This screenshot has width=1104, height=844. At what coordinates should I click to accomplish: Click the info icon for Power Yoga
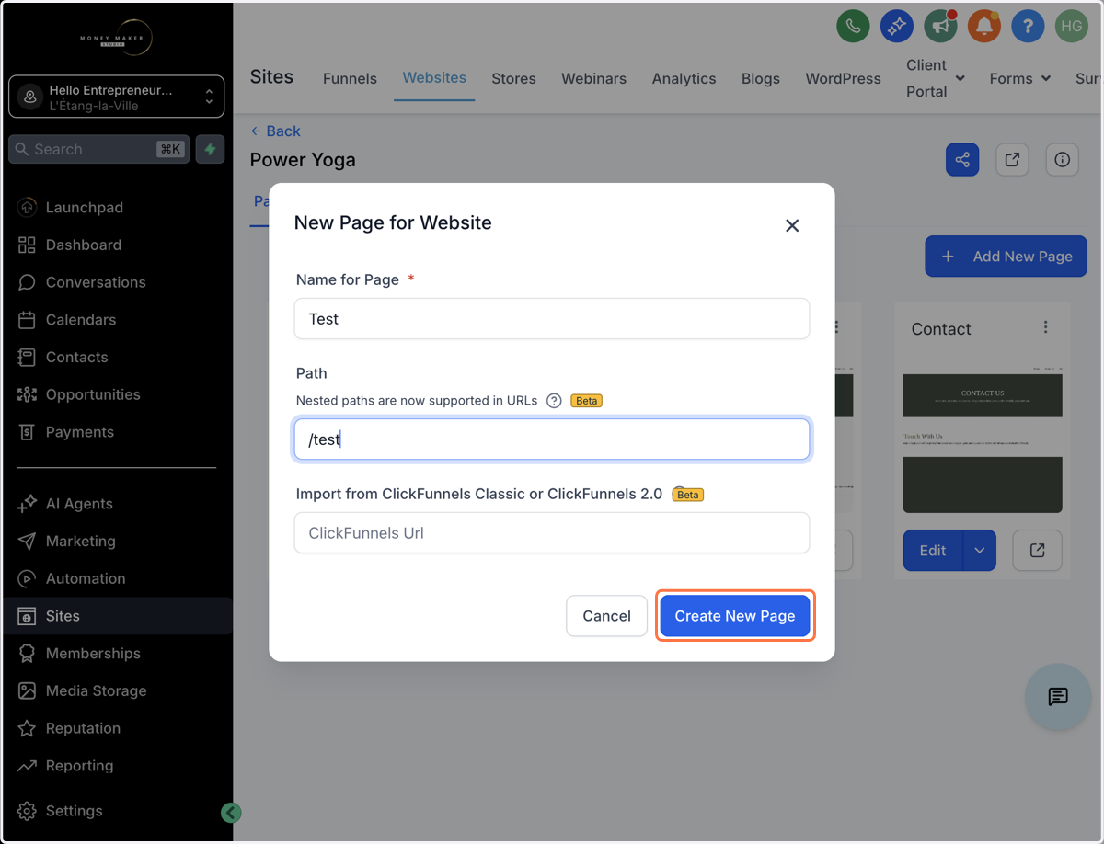coord(1062,160)
